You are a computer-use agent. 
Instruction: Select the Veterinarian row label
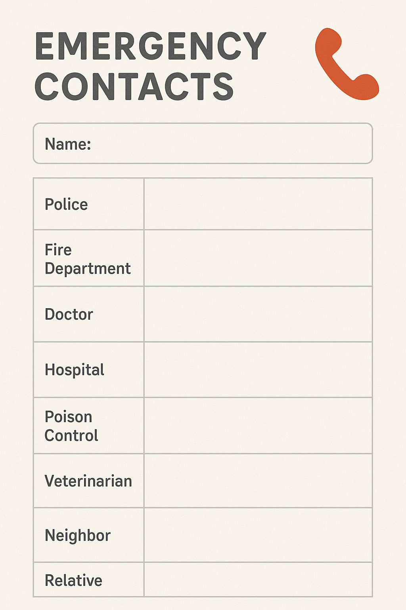click(x=88, y=481)
